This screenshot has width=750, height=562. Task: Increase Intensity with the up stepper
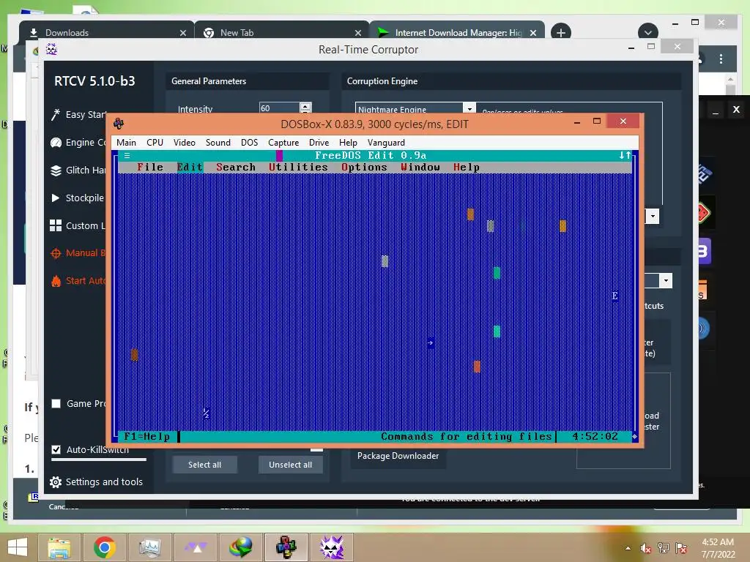(x=305, y=105)
